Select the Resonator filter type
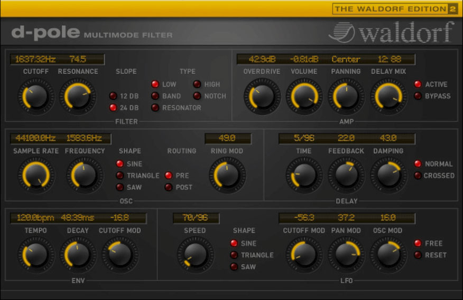This screenshot has width=463, height=300. pos(155,108)
